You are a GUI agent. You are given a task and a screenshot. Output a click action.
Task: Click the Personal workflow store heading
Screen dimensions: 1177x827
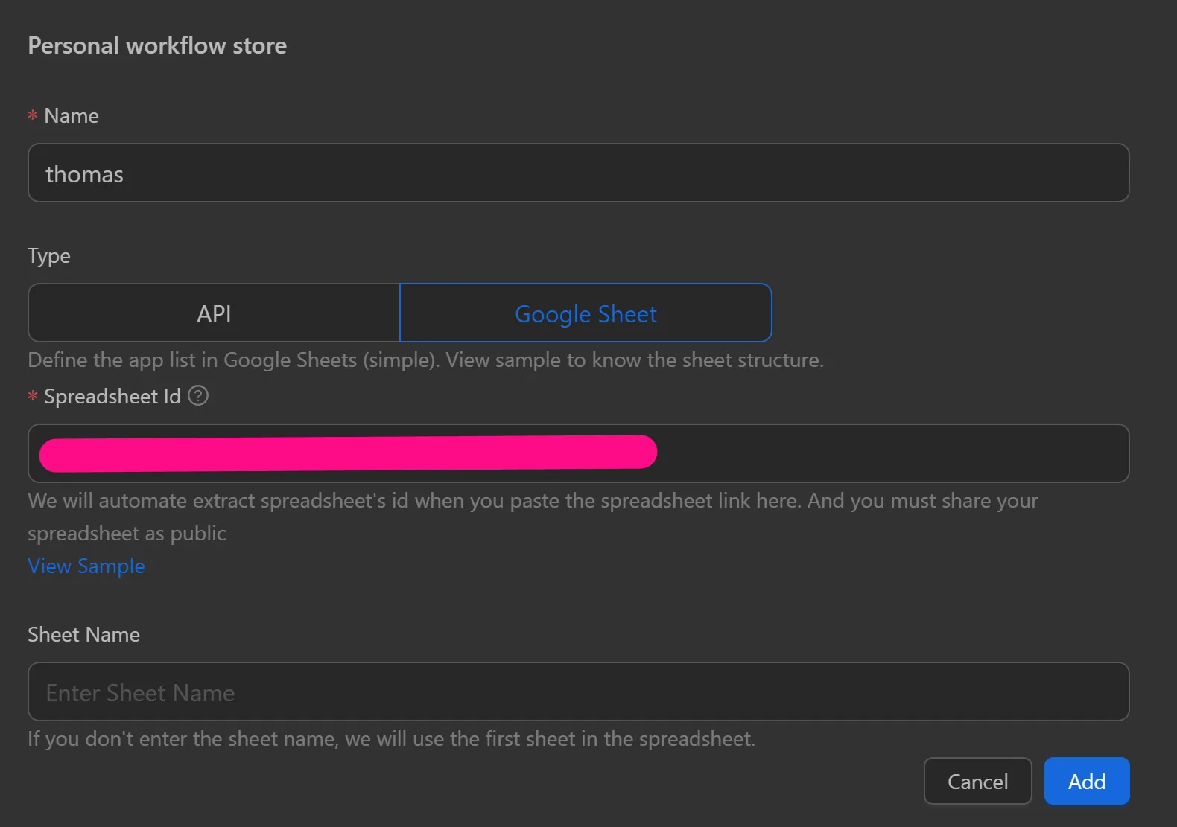tap(157, 46)
